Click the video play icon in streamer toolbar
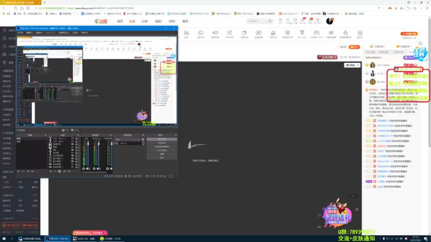The image size is (431, 242). pos(259,33)
